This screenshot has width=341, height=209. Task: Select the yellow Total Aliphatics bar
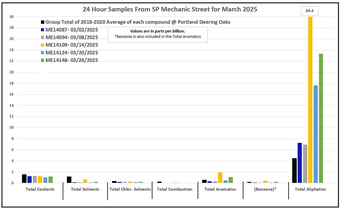[310, 99]
